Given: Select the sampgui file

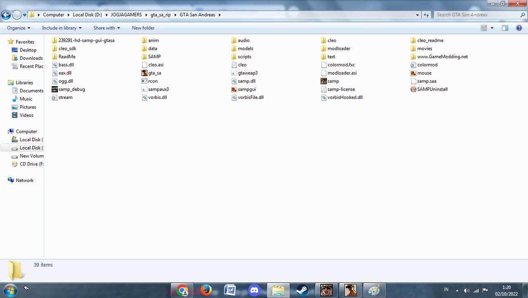Looking at the screenshot, I should tap(243, 89).
